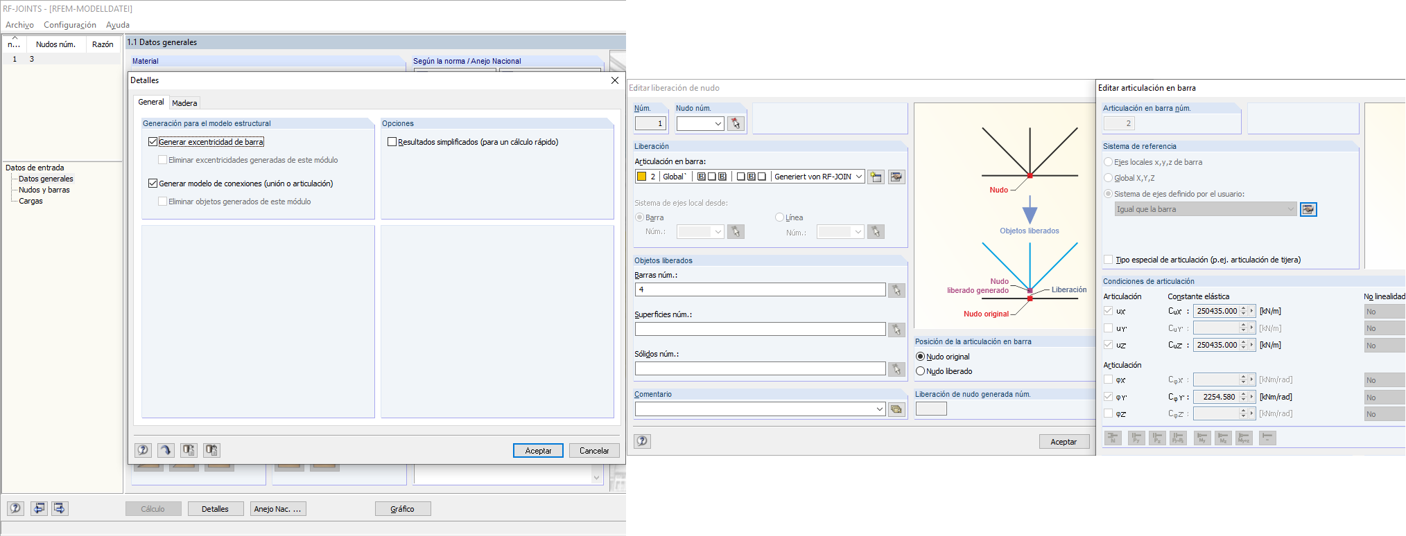
Task: Apply the Mz hinge preset icon
Action: click(x=1223, y=438)
